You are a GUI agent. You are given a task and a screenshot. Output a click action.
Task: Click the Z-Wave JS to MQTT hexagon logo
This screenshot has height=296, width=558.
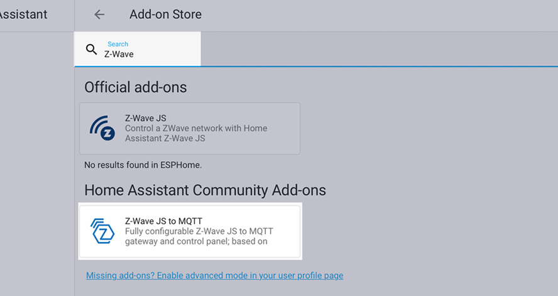(x=102, y=231)
